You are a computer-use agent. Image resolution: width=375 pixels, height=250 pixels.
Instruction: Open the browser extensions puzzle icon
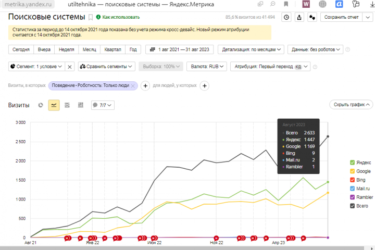[x=356, y=4]
